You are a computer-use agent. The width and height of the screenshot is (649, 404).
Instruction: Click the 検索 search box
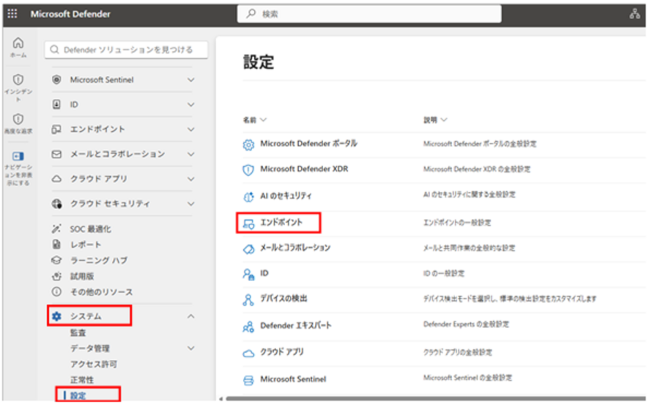click(369, 14)
